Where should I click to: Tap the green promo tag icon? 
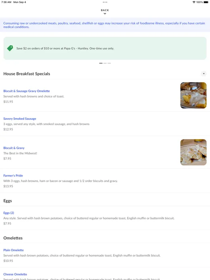point(10,48)
